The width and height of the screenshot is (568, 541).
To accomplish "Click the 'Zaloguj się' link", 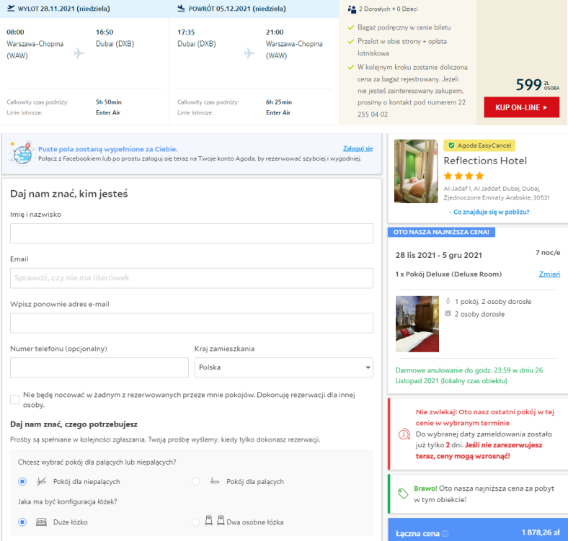I will coord(358,148).
